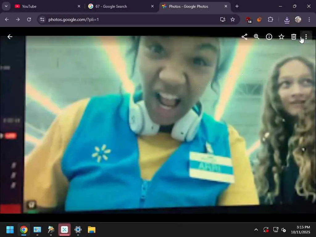Open extension with red 14 badge
316x237 pixels.
click(248, 20)
